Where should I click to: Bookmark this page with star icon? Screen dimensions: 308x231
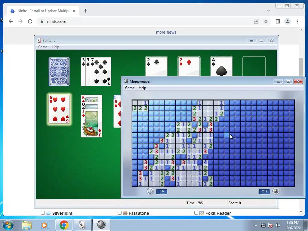[x=266, y=21]
